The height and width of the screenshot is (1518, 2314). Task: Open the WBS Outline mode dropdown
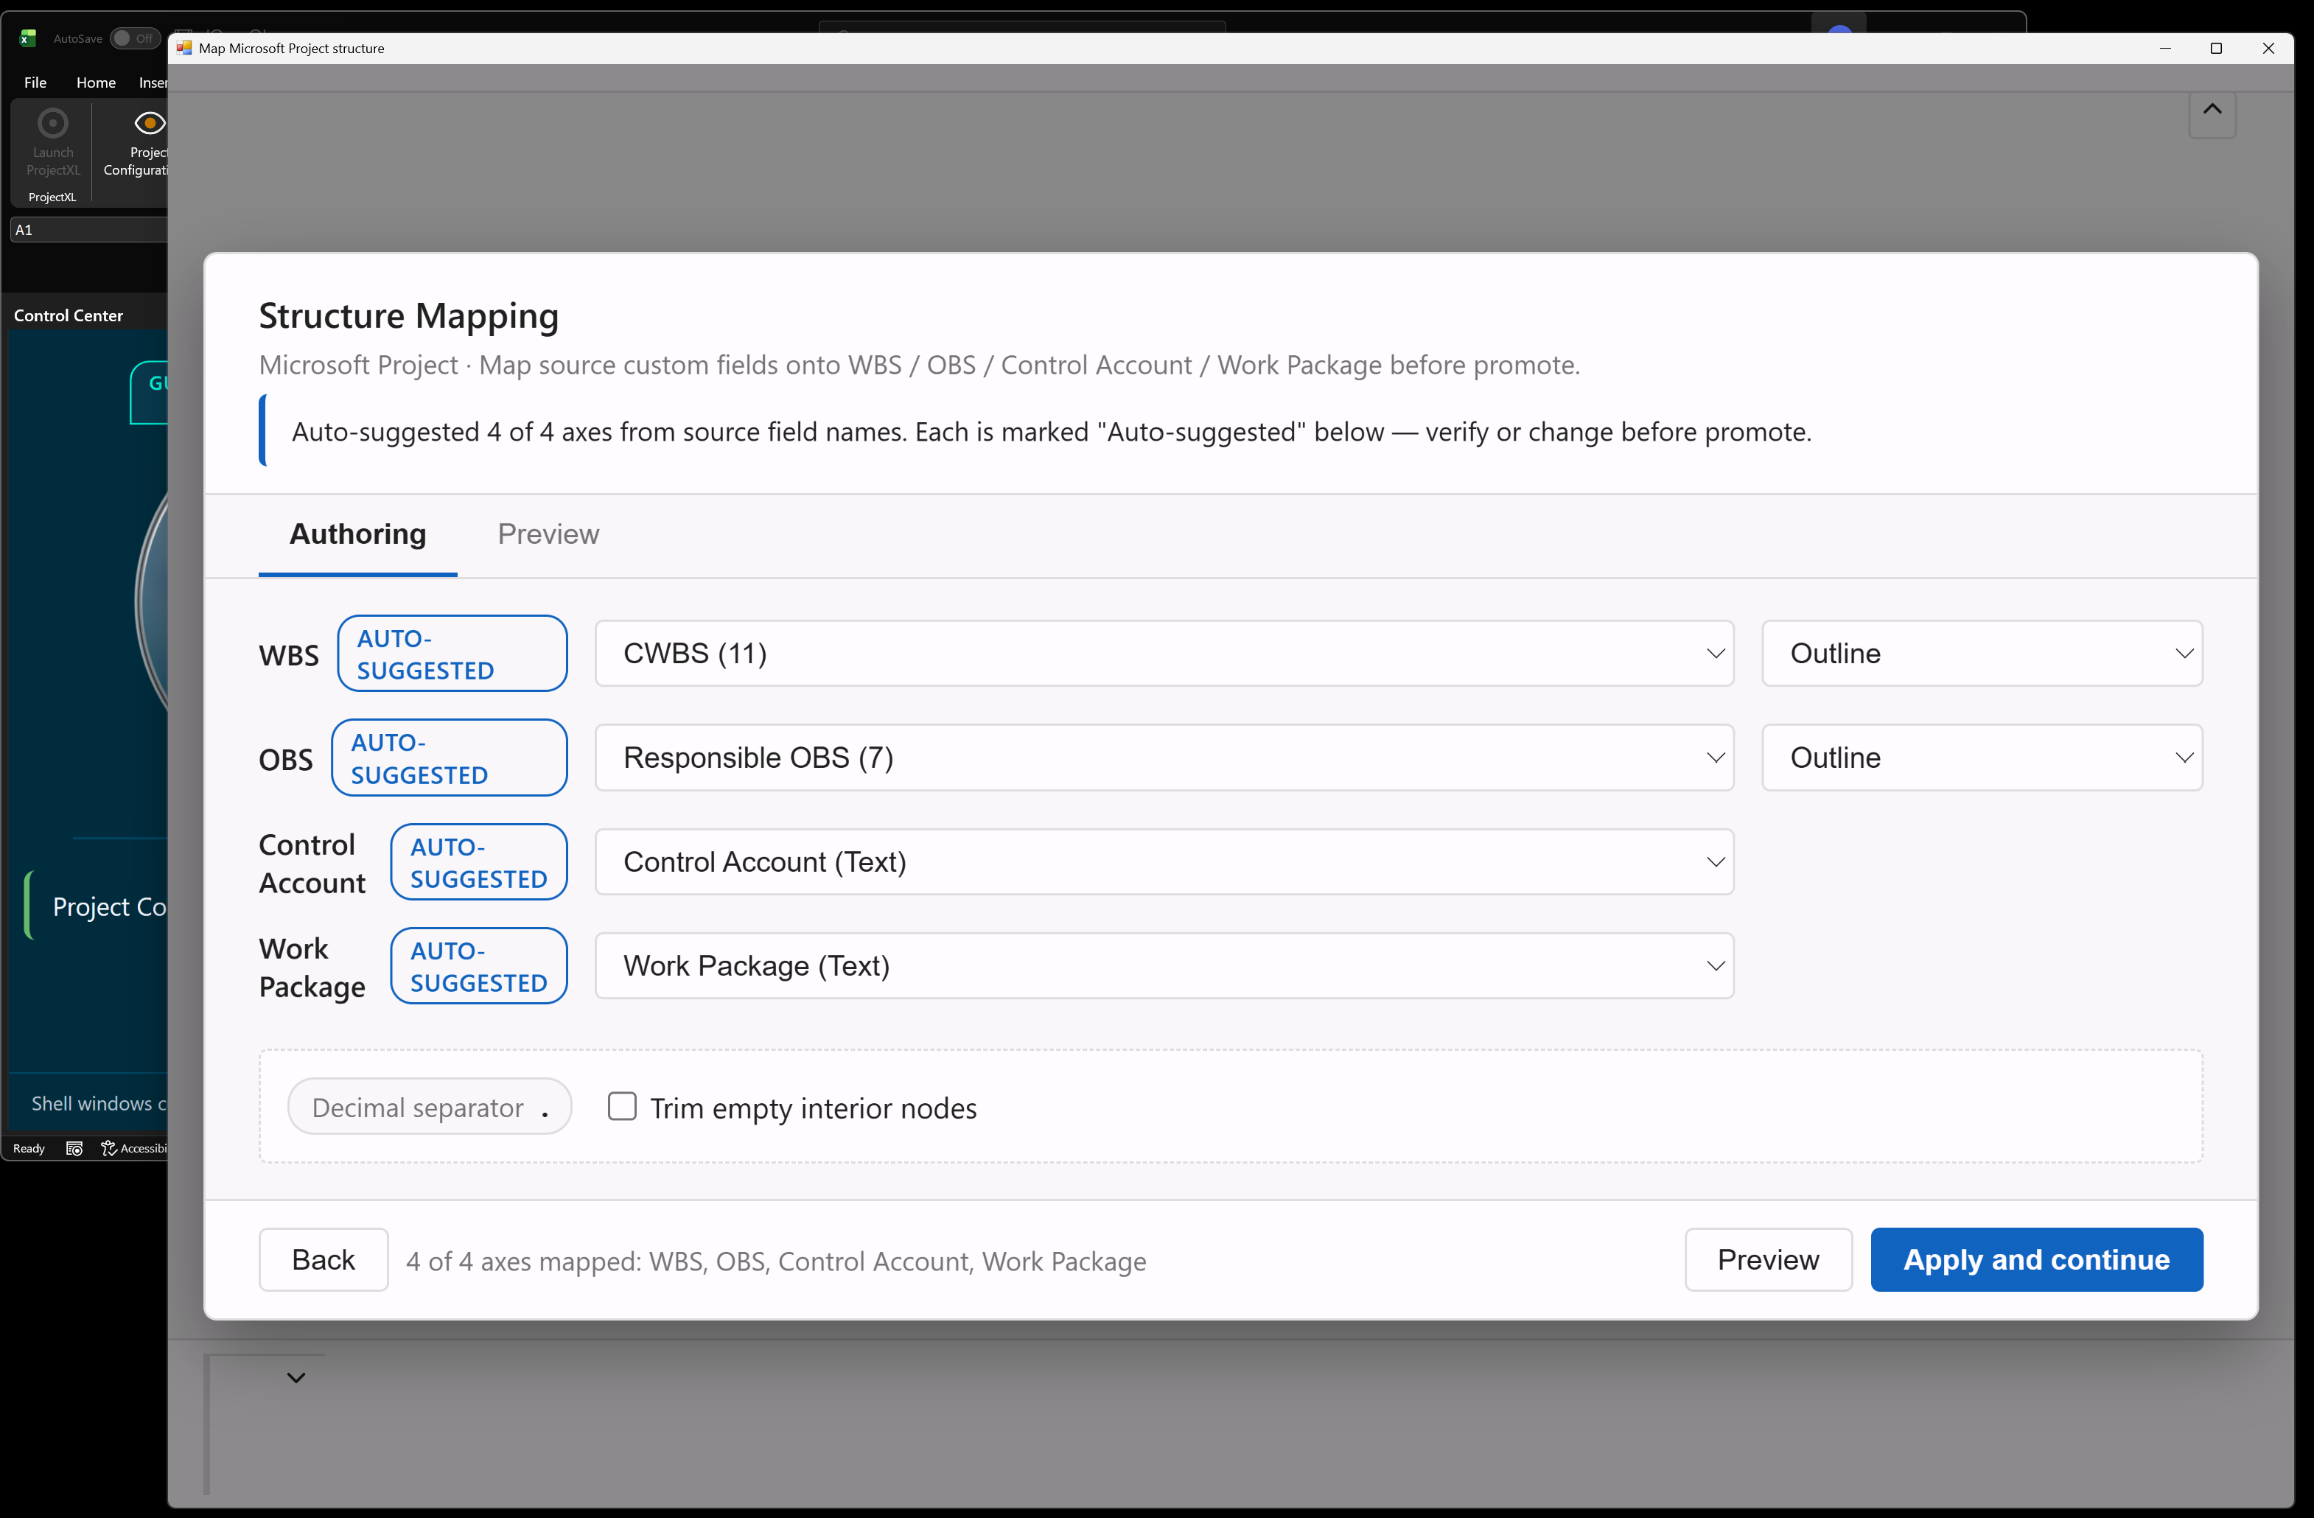[1982, 654]
